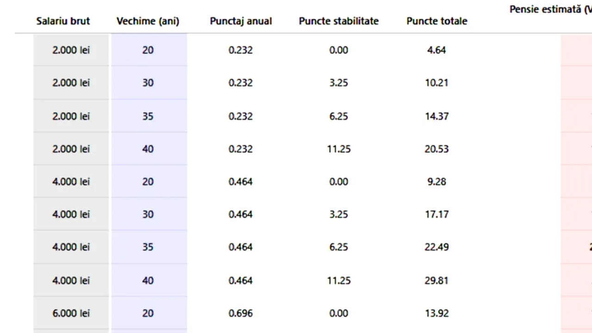Viewport: 592px width, 333px height.
Task: Click the Puncte stabilitate column header
Action: [x=339, y=21]
